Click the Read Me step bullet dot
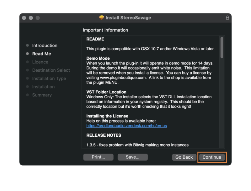This screenshot has height=191, width=251. [x=28, y=54]
